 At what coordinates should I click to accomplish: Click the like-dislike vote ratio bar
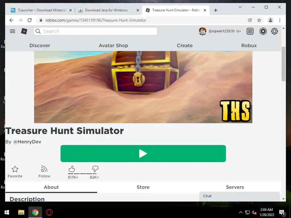click(x=83, y=174)
